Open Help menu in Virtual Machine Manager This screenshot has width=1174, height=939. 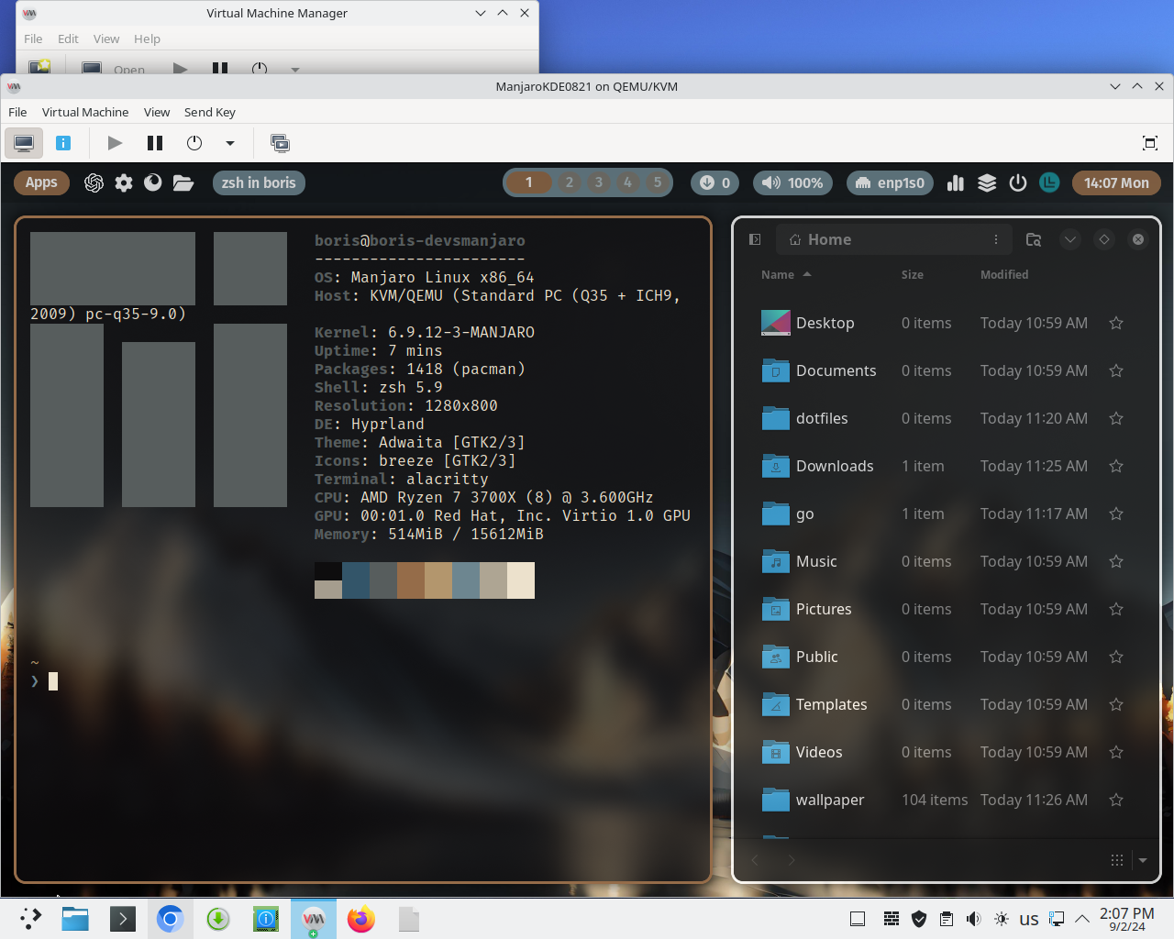point(147,39)
